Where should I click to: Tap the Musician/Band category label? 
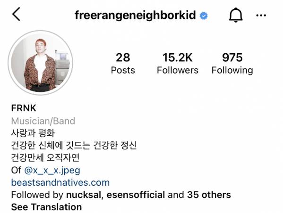click(x=43, y=121)
